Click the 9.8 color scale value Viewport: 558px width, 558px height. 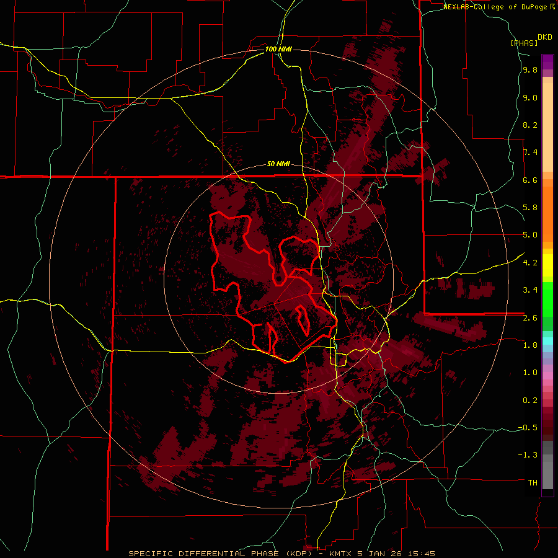(530, 70)
